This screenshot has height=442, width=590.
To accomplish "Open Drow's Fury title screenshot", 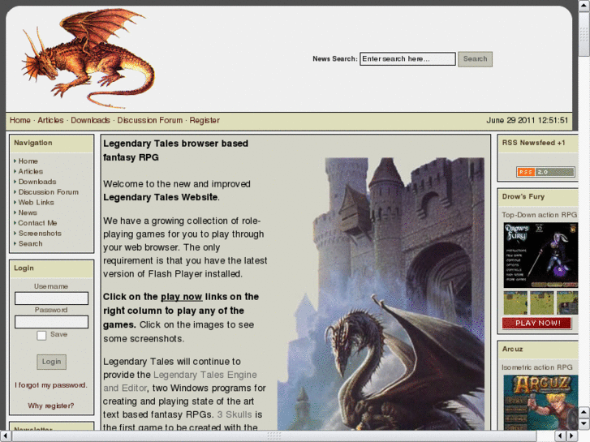I will pyautogui.click(x=540, y=255).
